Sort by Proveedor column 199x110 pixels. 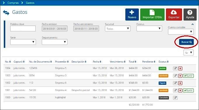[x=62, y=62]
